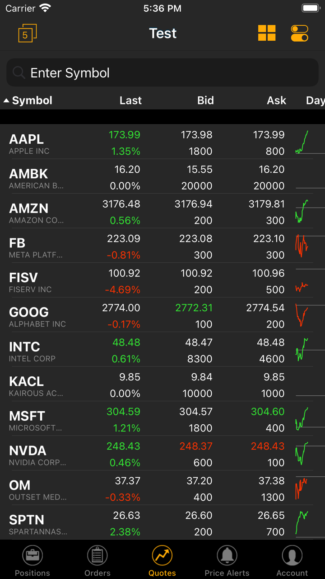
Task: Select the Quotes tab icon
Action: click(x=162, y=555)
